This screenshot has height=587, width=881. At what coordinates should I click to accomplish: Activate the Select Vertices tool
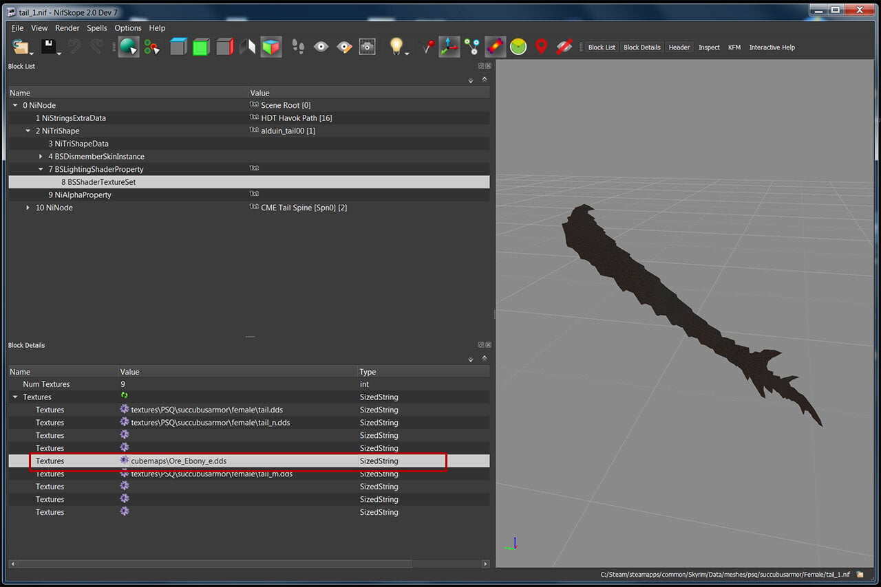coord(151,47)
